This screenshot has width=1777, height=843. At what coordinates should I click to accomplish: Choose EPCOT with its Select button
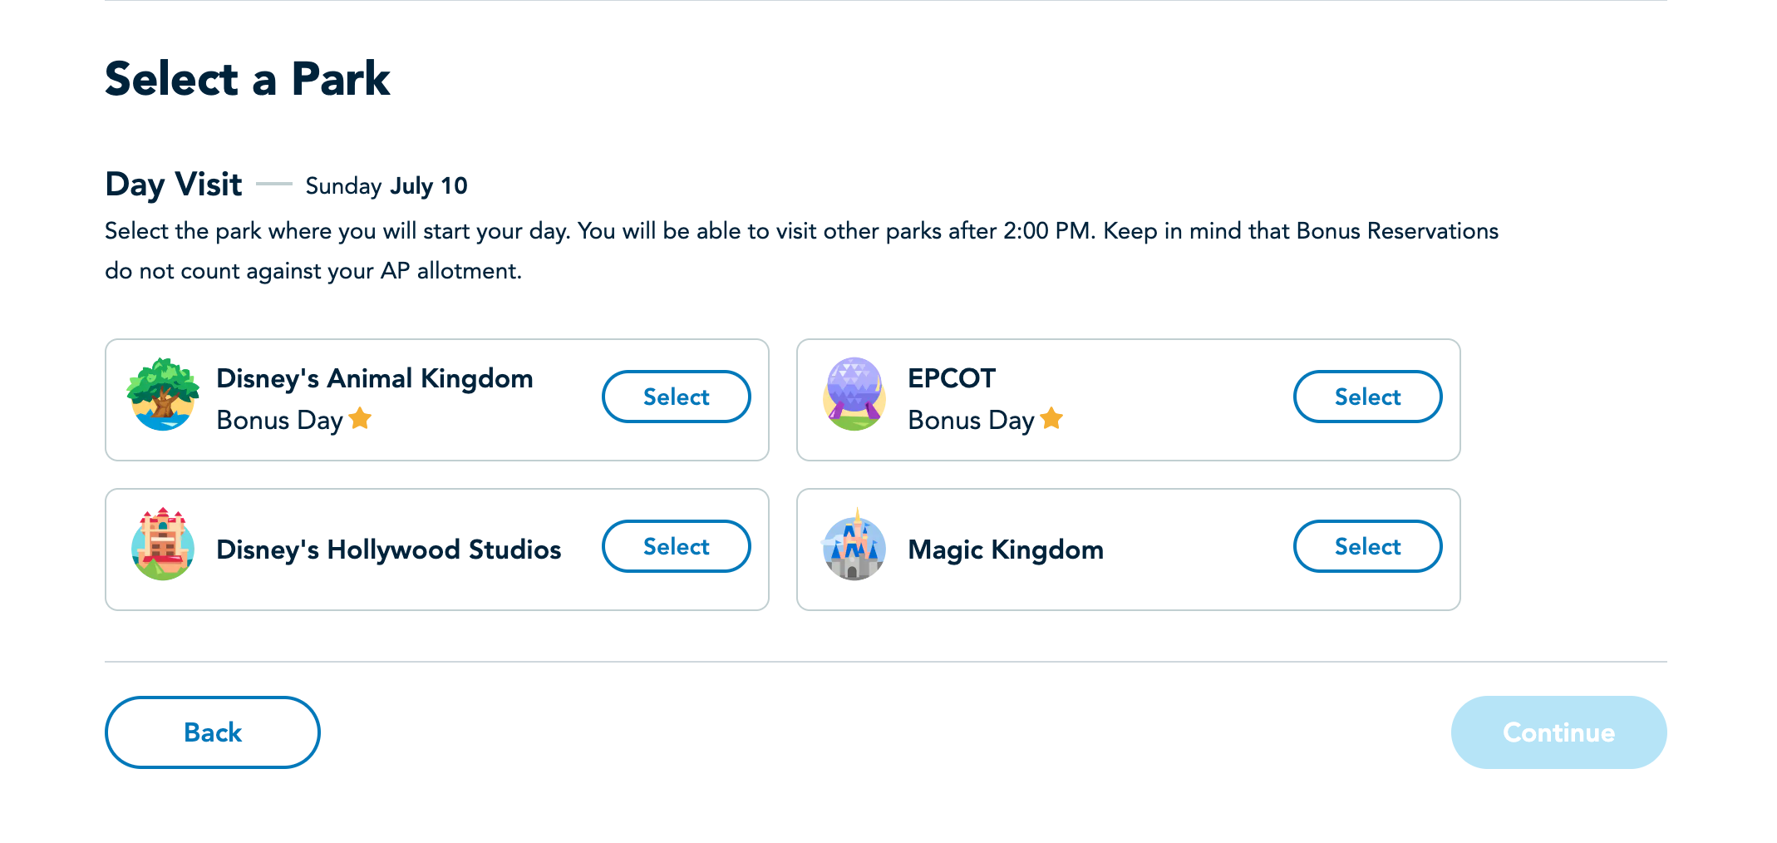click(x=1367, y=397)
